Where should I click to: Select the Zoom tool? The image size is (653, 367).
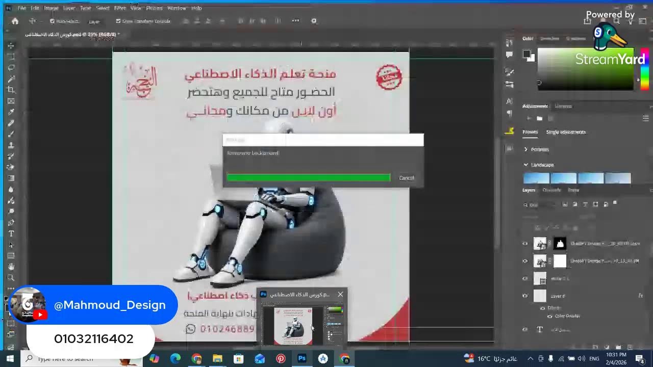coord(11,278)
